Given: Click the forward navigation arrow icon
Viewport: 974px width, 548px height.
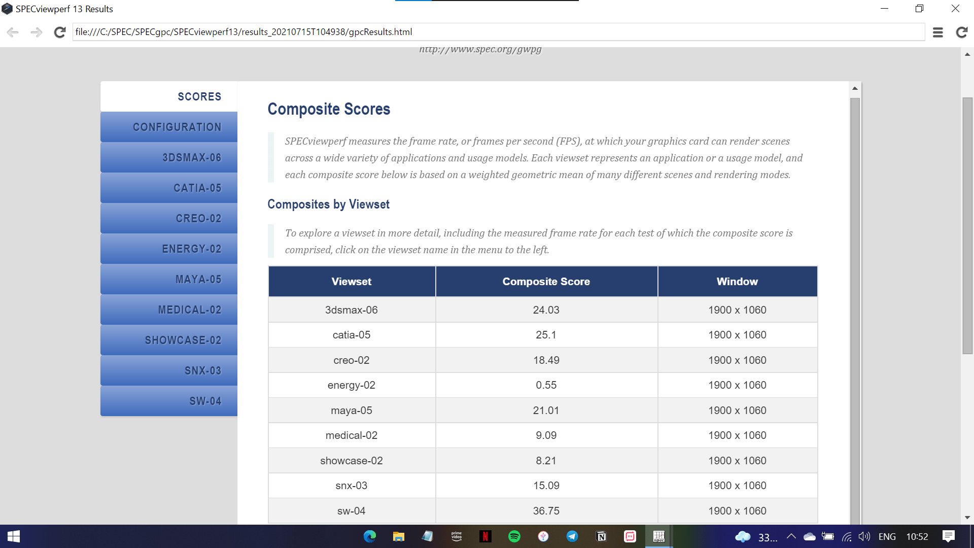Looking at the screenshot, I should [36, 32].
